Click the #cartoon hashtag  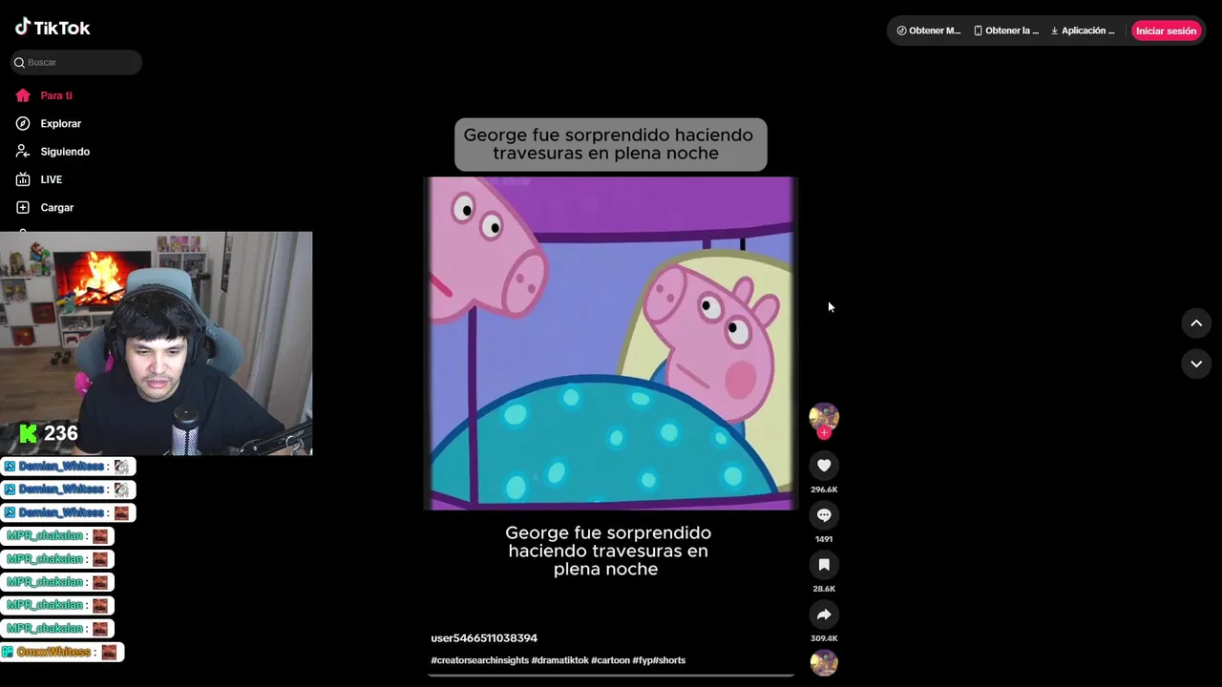point(610,660)
